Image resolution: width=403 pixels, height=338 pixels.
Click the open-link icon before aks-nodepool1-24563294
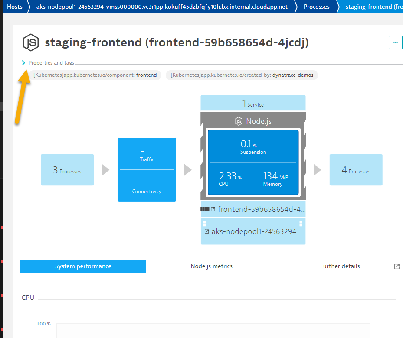coord(207,231)
